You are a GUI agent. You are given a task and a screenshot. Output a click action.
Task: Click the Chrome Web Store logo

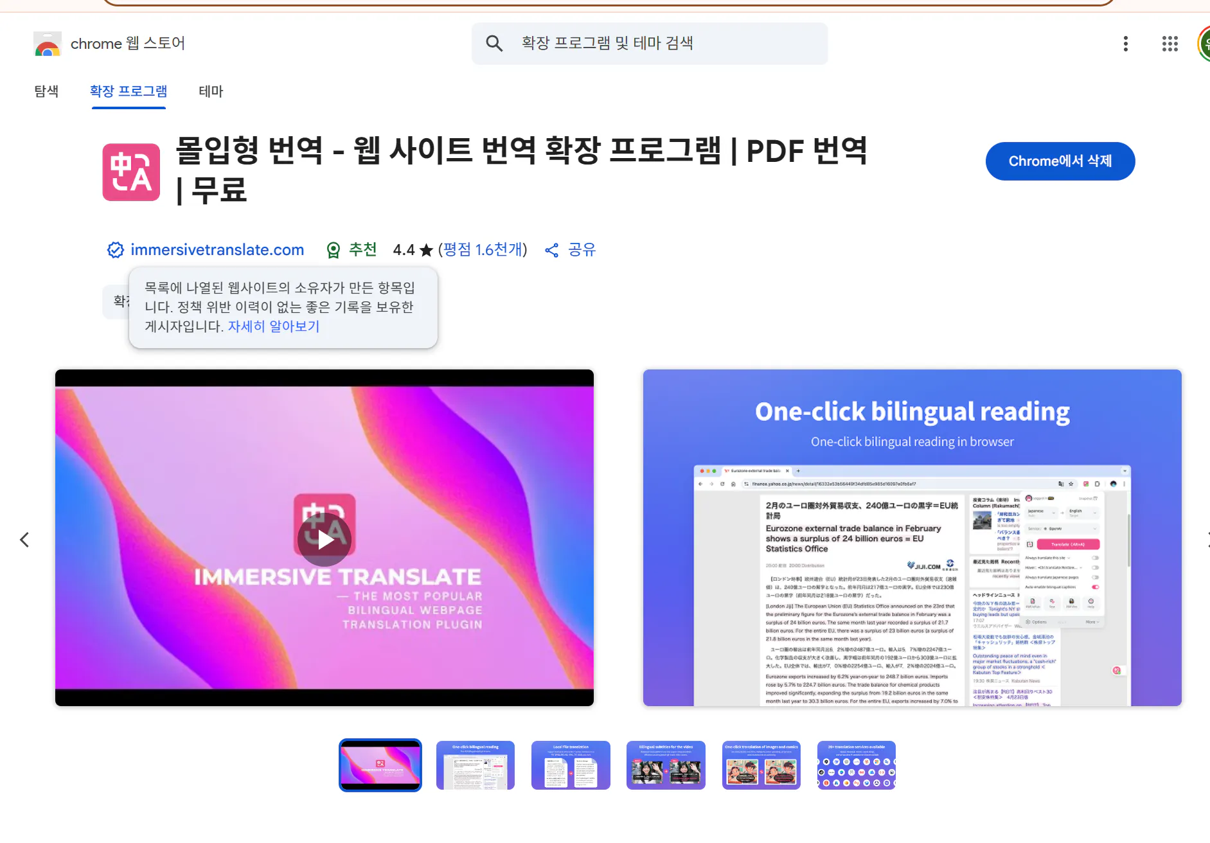tap(47, 44)
